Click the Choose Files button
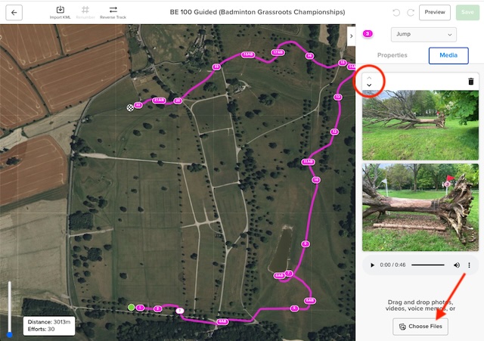The height and width of the screenshot is (341, 484). [420, 326]
